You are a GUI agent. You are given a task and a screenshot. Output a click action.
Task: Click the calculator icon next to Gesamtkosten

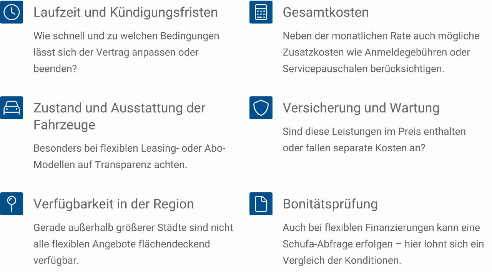pyautogui.click(x=261, y=12)
